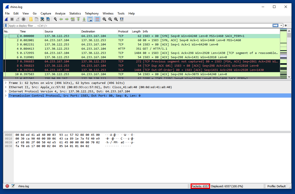Screen dimensions: 295x194
Task: Expand the Internet Protocol Version 4 row
Action: (6, 91)
